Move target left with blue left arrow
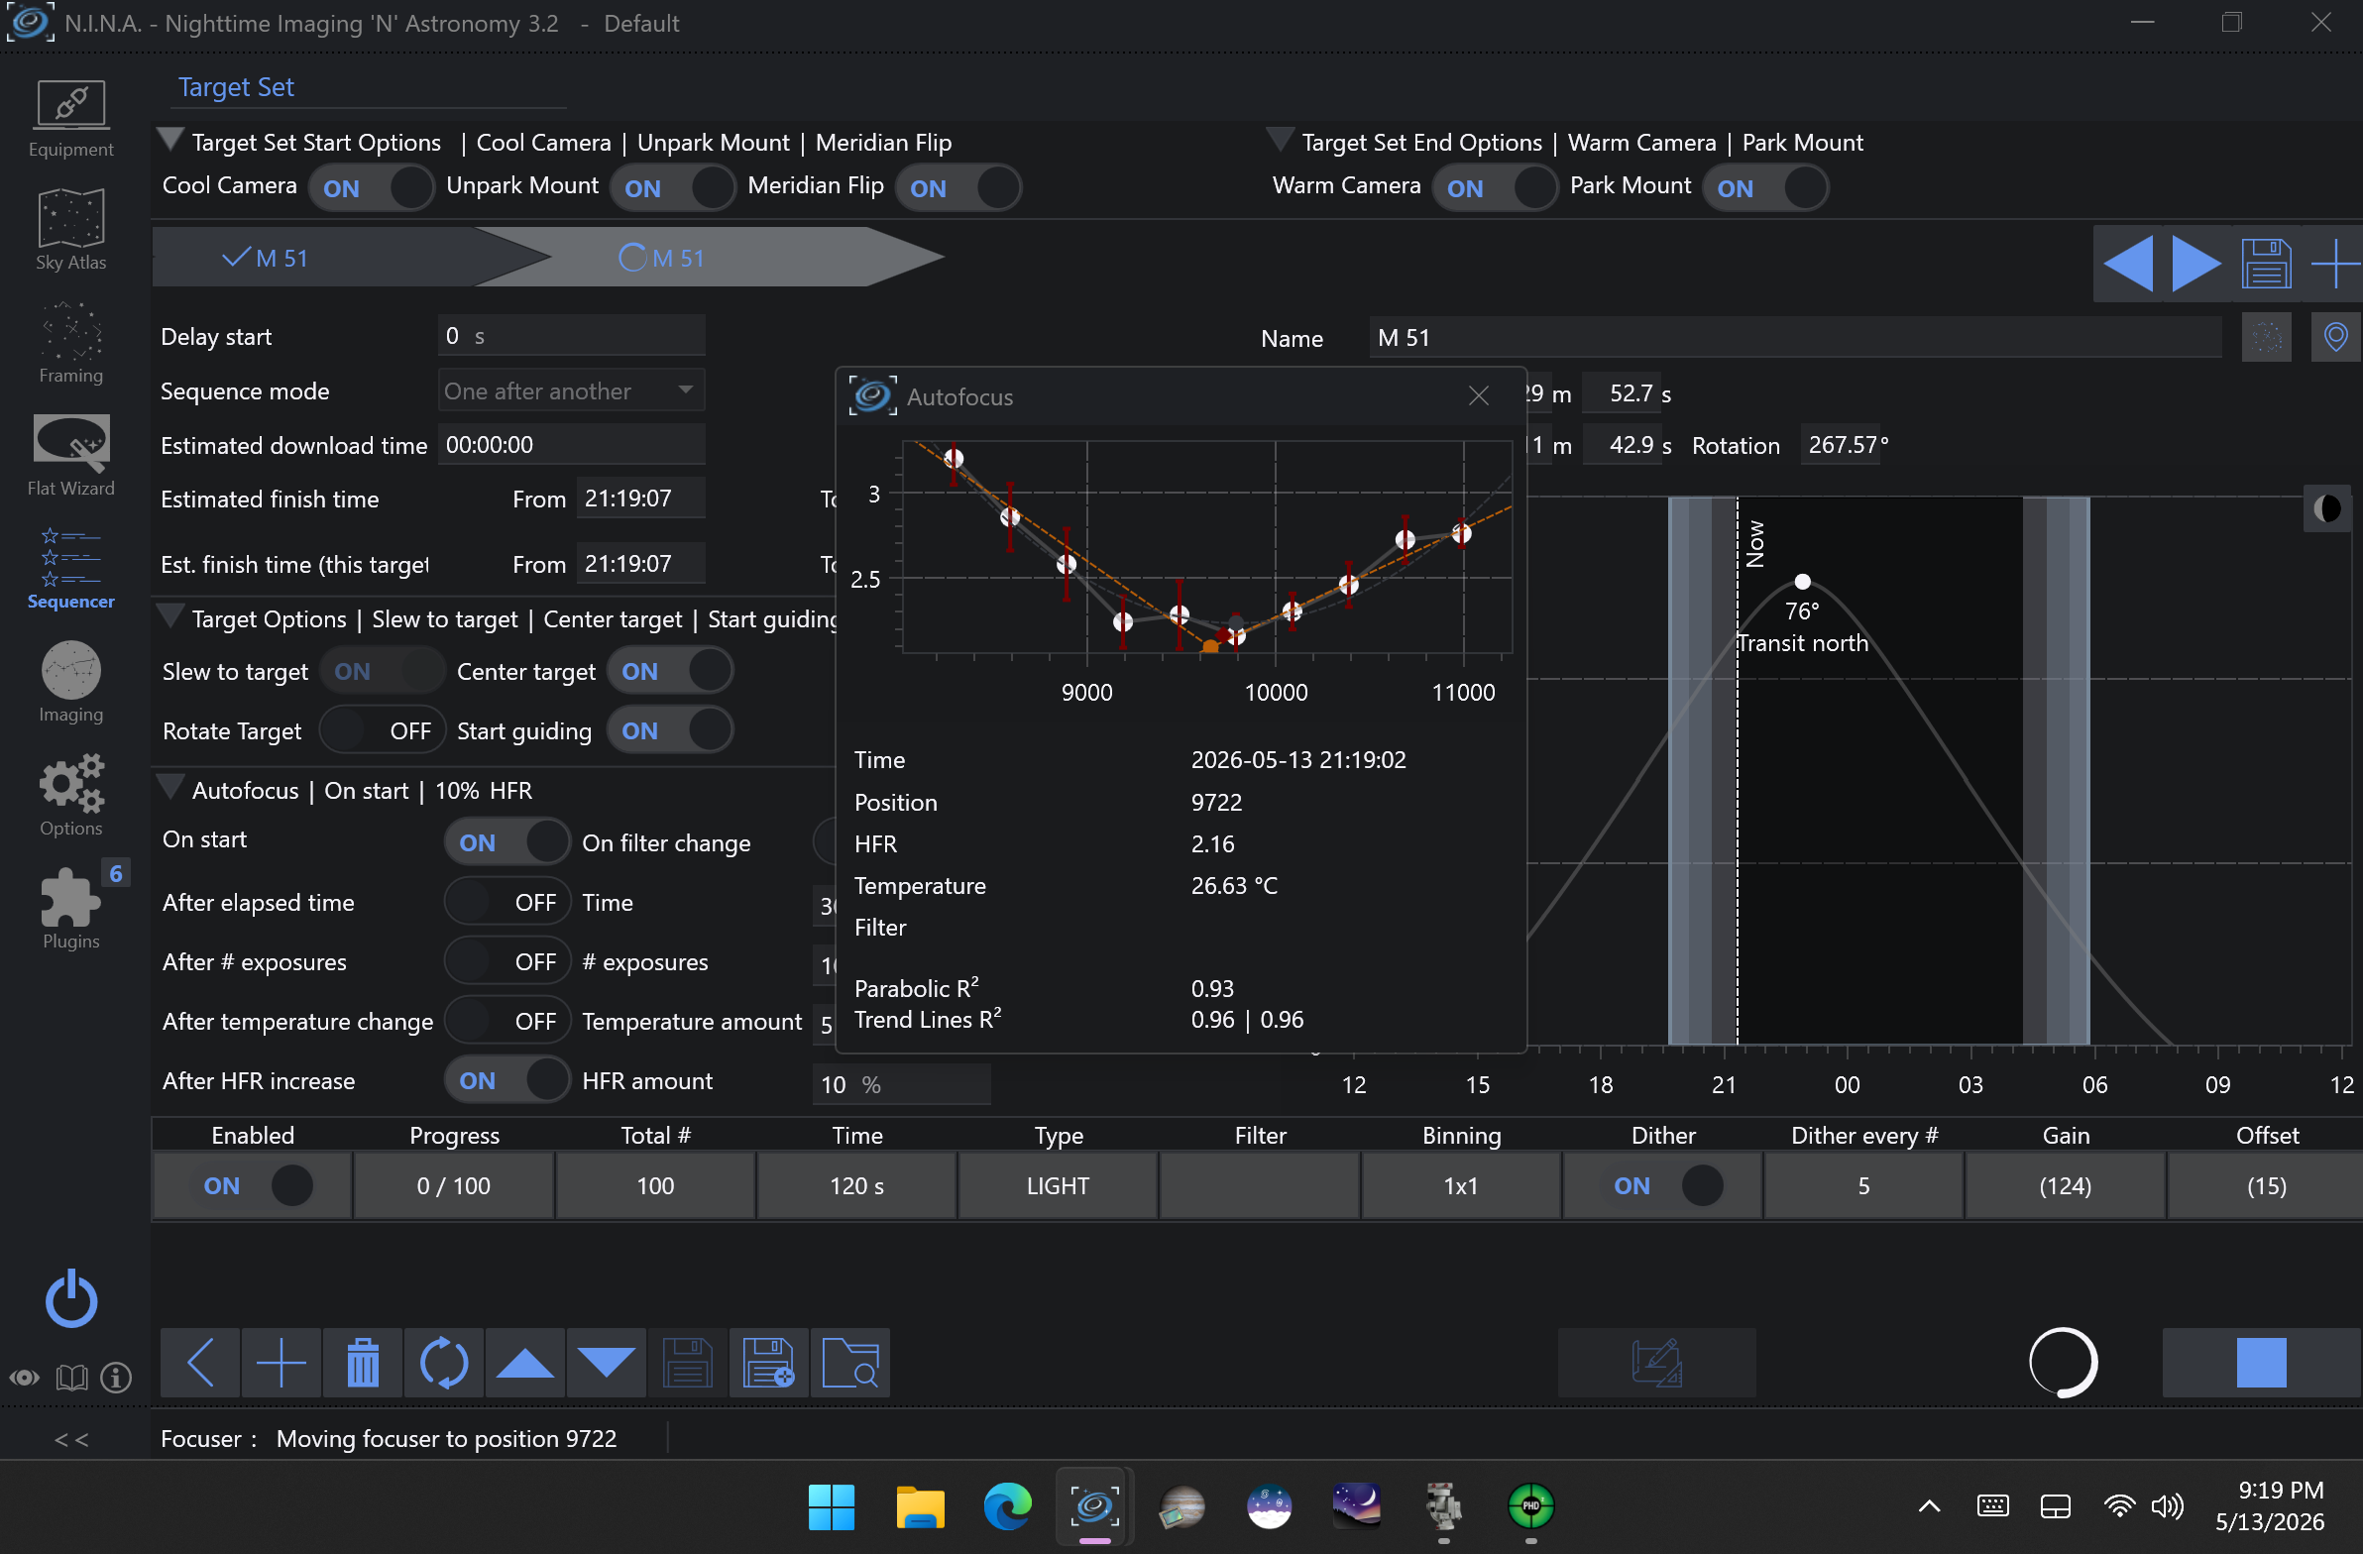2363x1554 pixels. click(x=2129, y=265)
